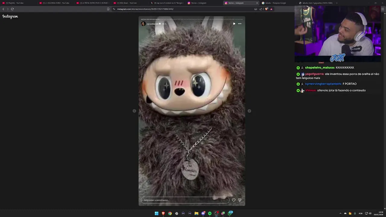386x217 pixels.
Task: Bookmark this page using bookmark icon
Action: (108, 9)
